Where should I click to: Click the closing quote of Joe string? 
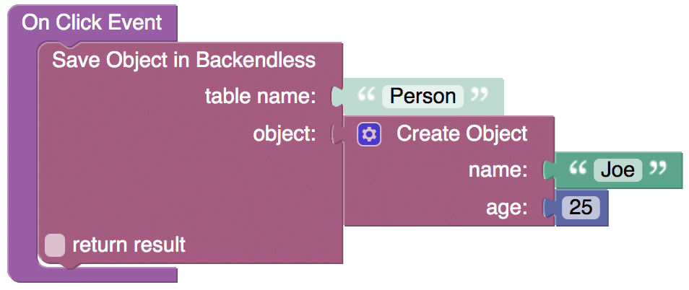pos(658,167)
